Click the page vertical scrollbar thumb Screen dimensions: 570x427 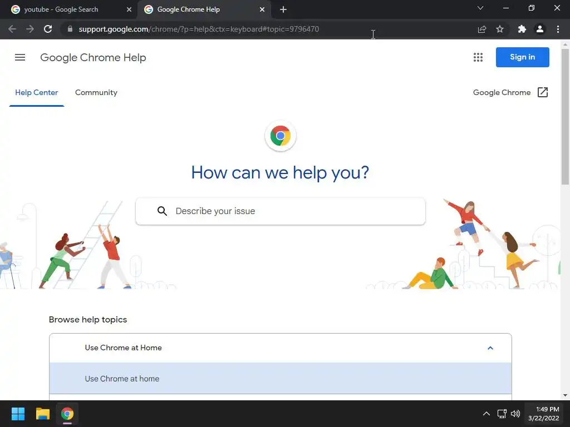click(x=565, y=117)
